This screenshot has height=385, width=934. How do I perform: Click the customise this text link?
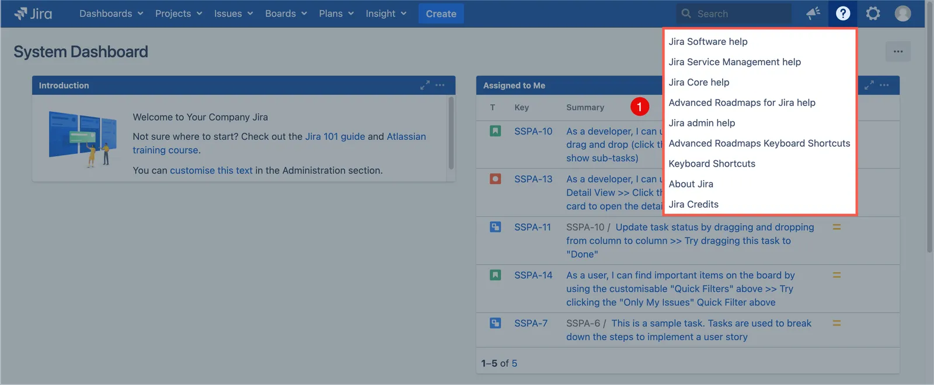point(211,170)
